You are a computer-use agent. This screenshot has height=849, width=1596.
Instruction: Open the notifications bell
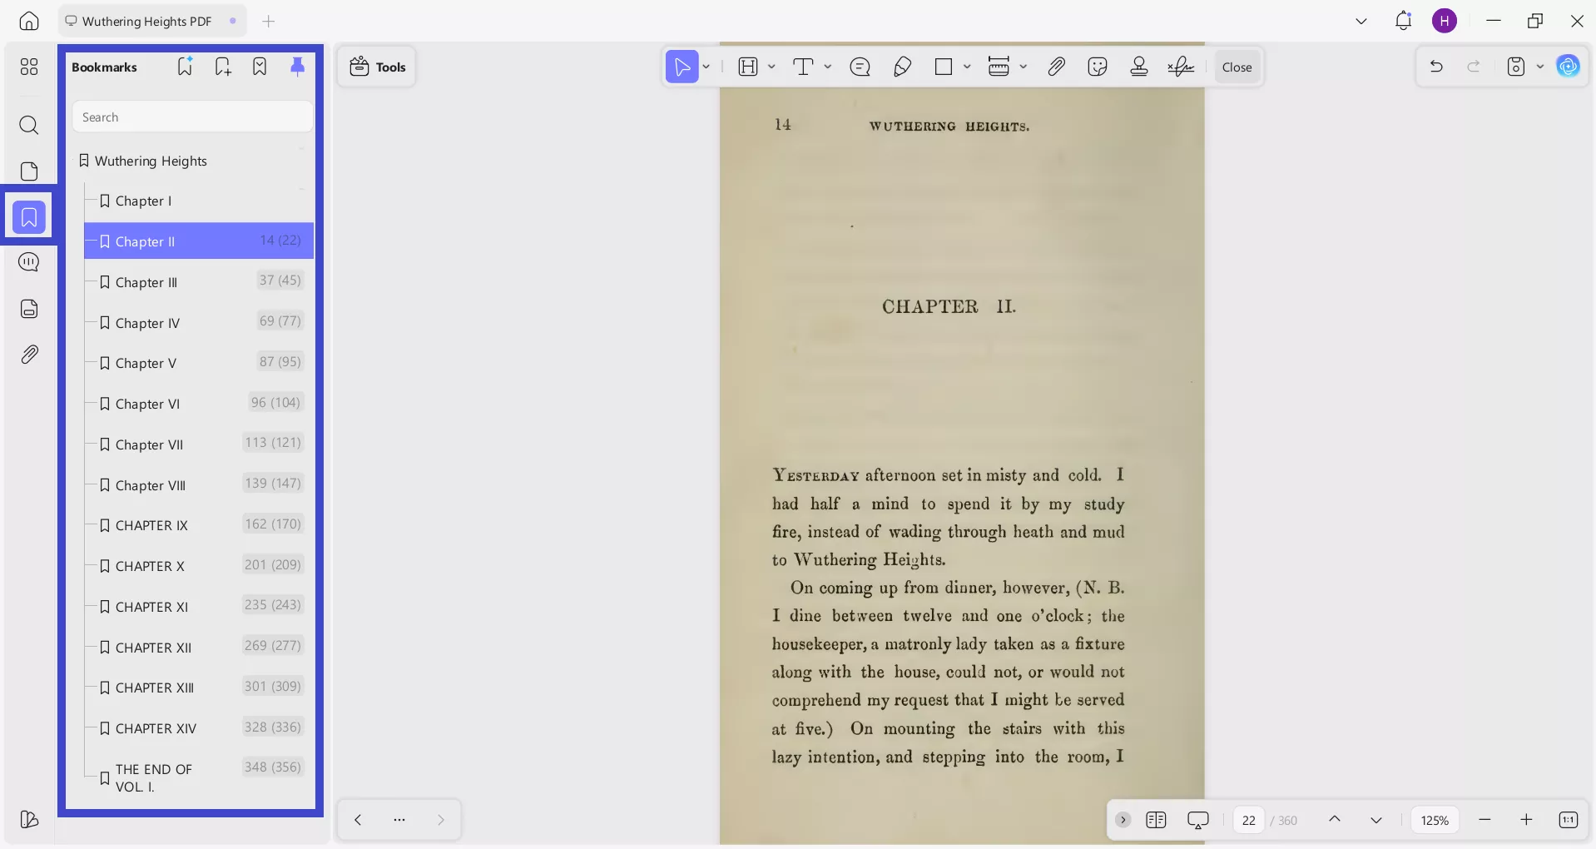tap(1404, 21)
